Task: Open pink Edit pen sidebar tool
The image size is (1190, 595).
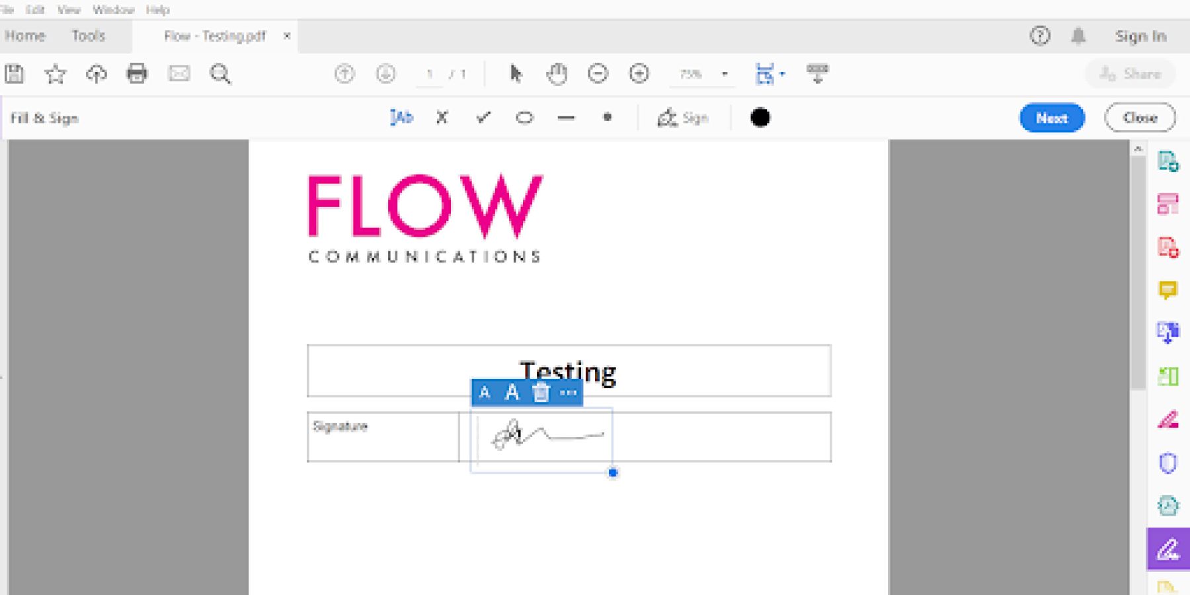Action: coord(1168,419)
